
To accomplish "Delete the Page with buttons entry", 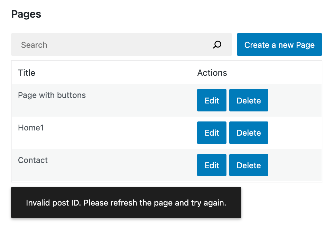I will (249, 100).
